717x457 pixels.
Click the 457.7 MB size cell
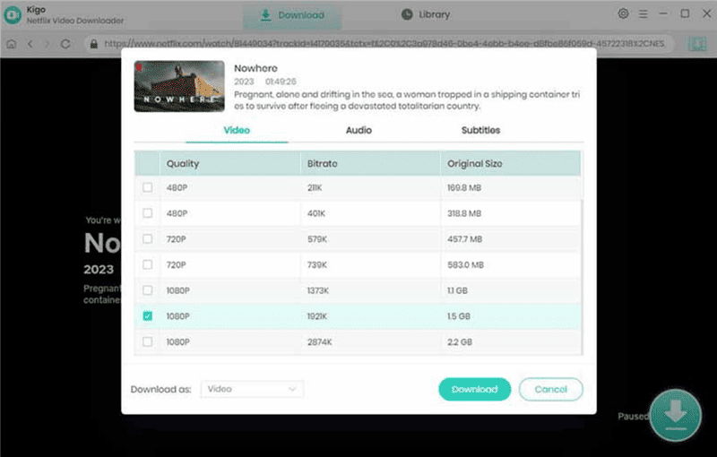point(464,239)
